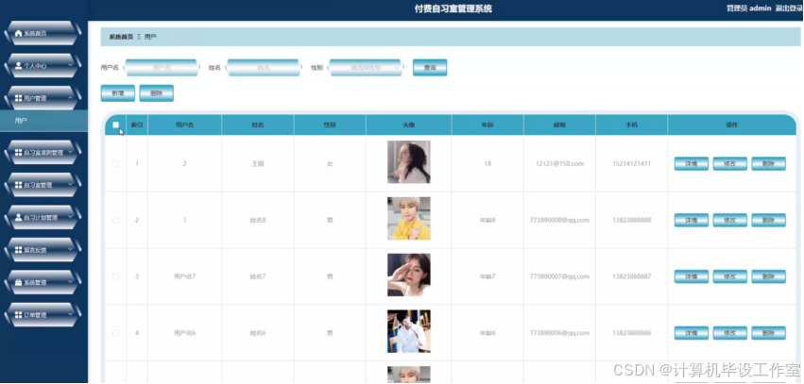Click 修改 for the 王丽 row
This screenshot has height=384, width=804.
coord(729,164)
